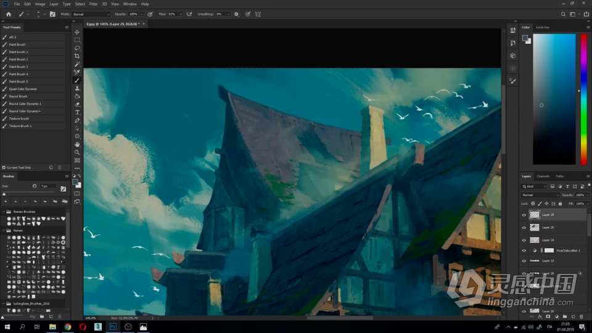This screenshot has width=592, height=333.
Task: Open the Smoothing value dropdown arrow
Action: (228, 14)
